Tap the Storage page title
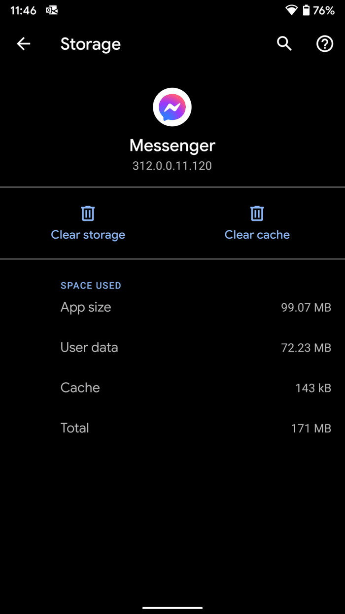The image size is (345, 614). (91, 44)
